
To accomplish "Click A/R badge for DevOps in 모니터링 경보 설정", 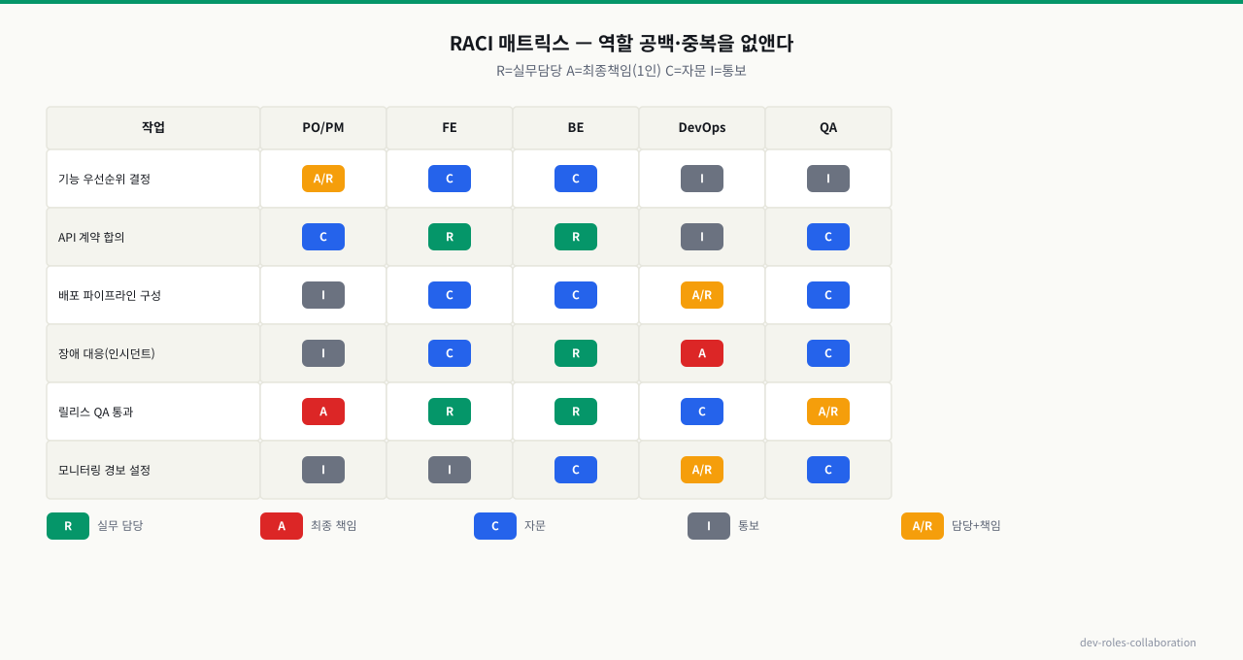I will [x=702, y=470].
